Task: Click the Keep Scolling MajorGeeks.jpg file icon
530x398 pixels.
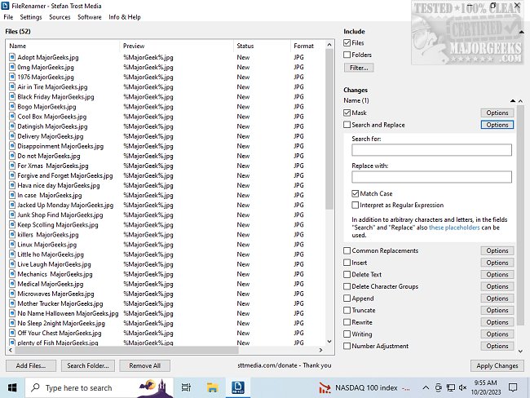Action: tap(12, 224)
